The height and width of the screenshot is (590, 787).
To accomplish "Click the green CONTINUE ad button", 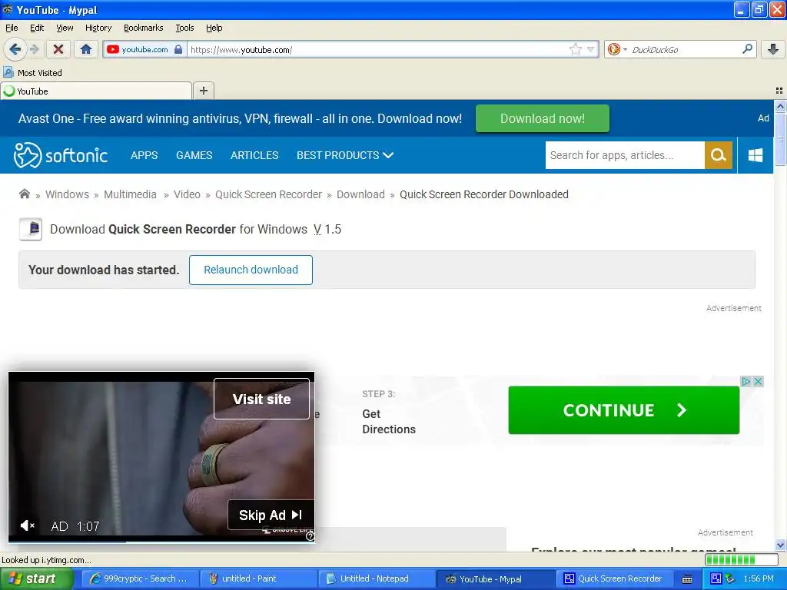I will [x=623, y=410].
